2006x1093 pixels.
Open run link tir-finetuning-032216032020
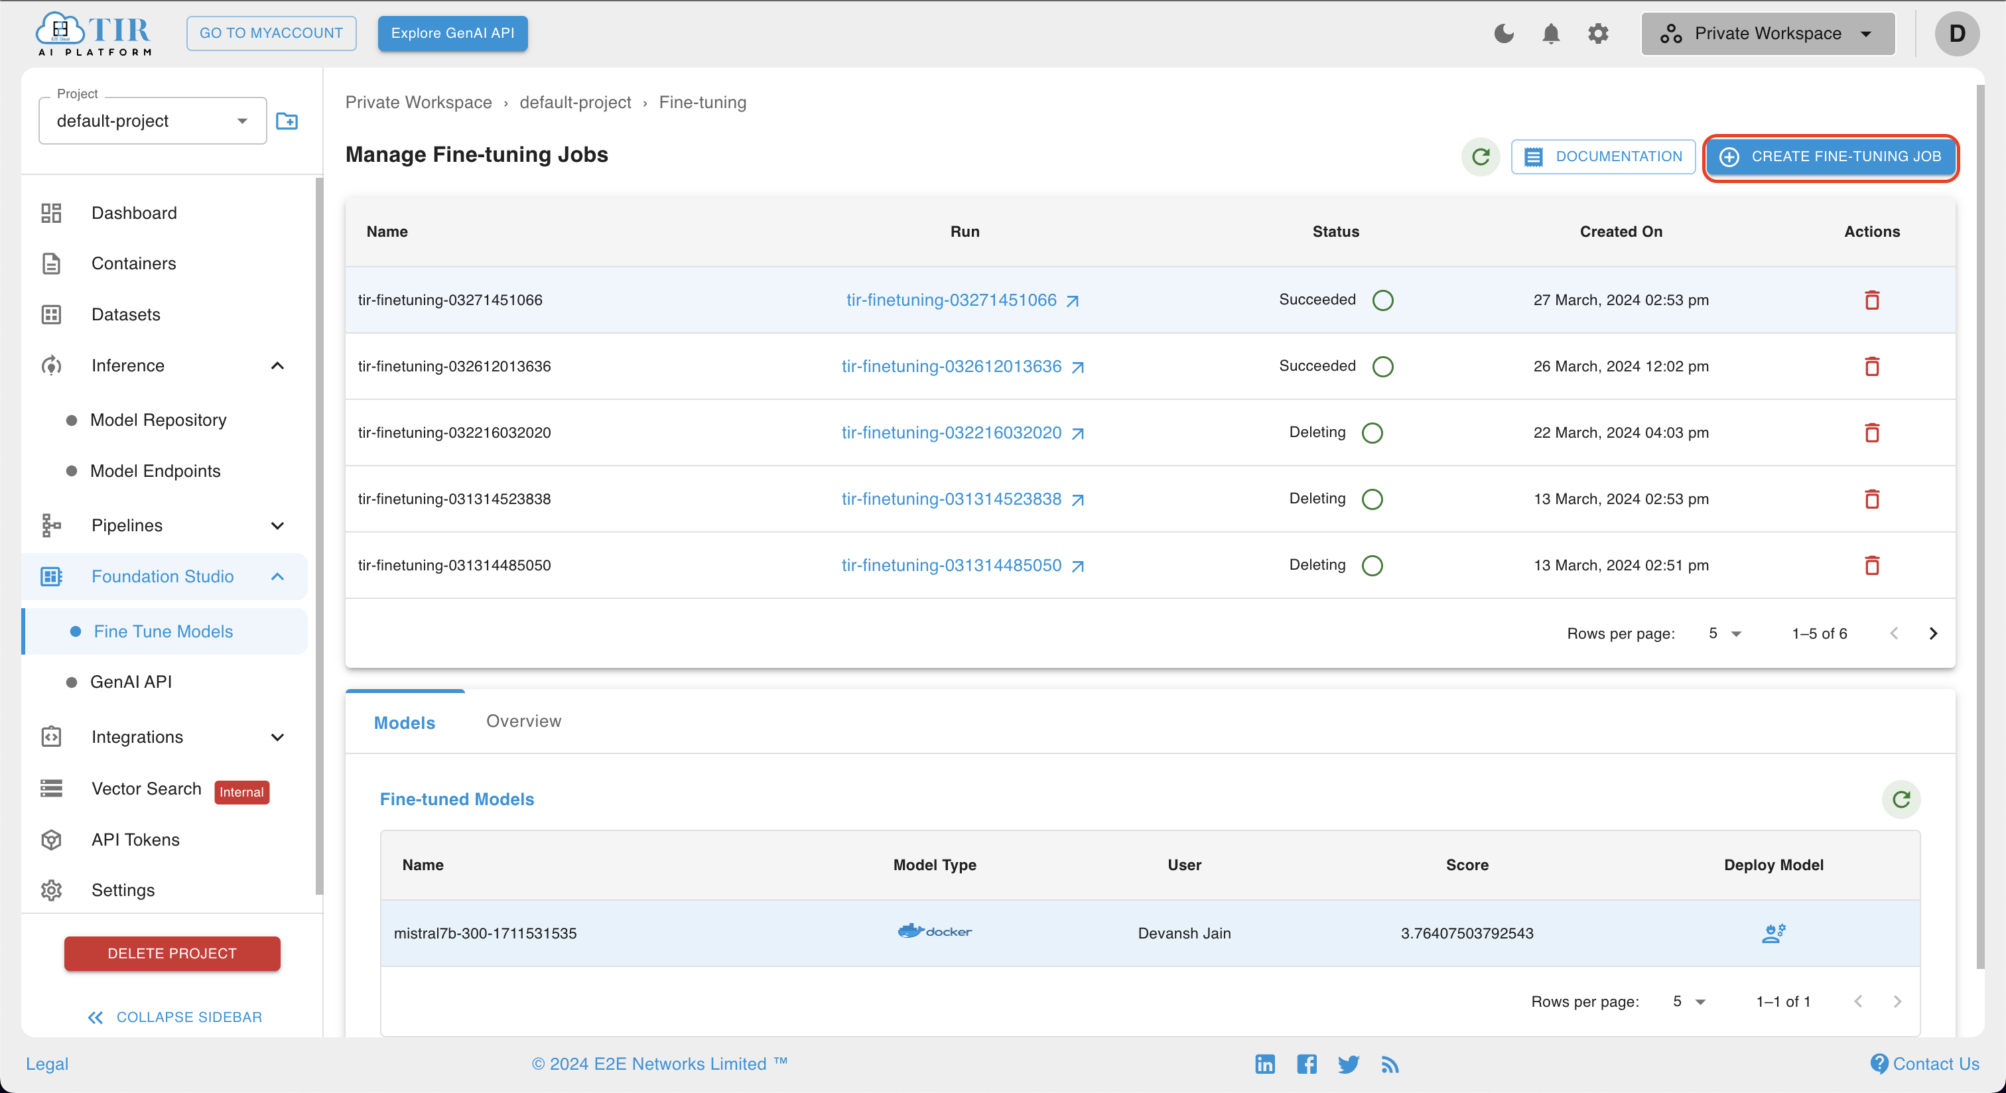pyautogui.click(x=963, y=432)
